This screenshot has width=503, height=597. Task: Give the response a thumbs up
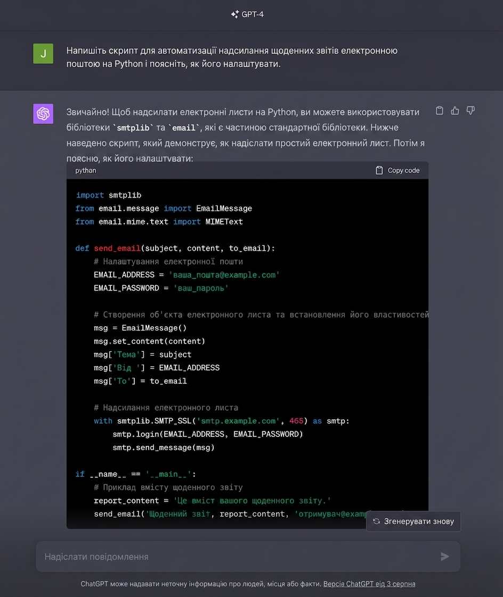455,111
